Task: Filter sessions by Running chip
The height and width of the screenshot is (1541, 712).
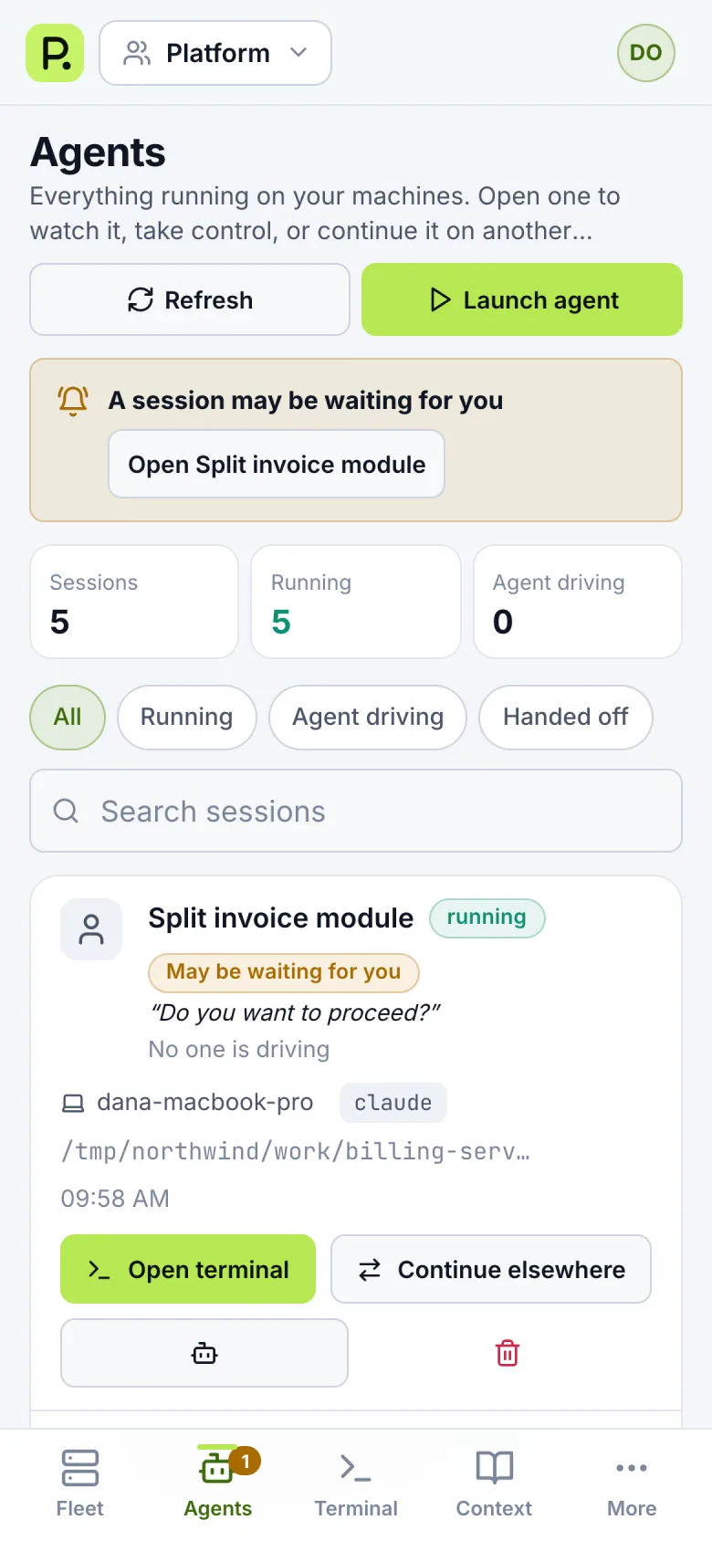Action: tap(187, 718)
